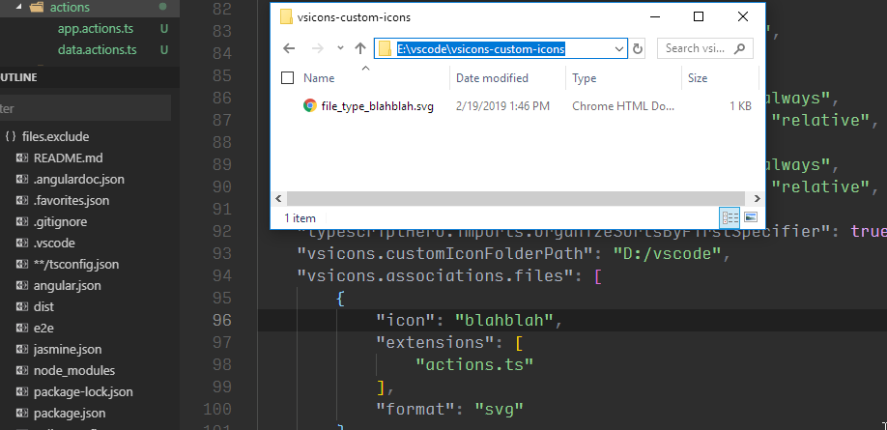Sort by Size column header
The width and height of the screenshot is (887, 430).
[x=698, y=78]
